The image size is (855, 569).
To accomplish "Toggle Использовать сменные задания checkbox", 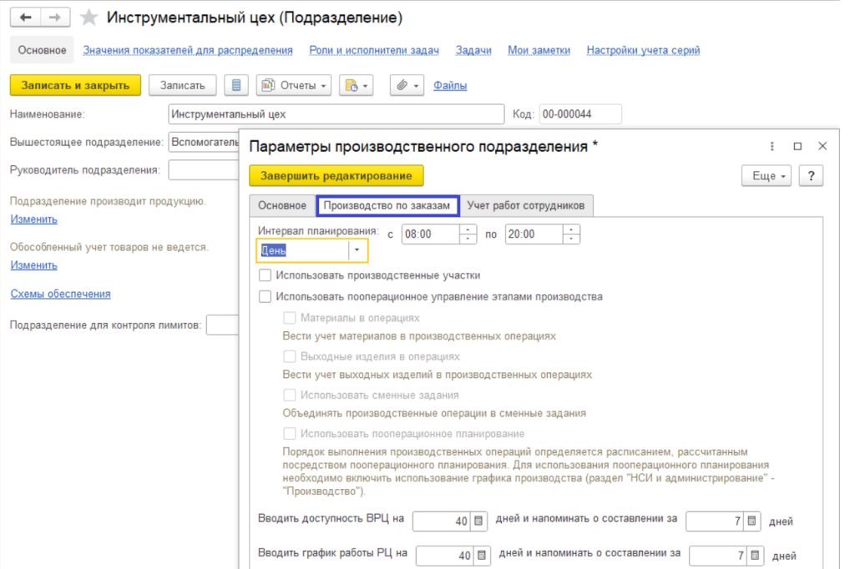I will click(290, 395).
